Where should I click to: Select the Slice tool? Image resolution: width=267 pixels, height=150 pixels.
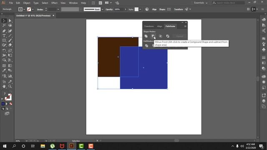pos(10,82)
